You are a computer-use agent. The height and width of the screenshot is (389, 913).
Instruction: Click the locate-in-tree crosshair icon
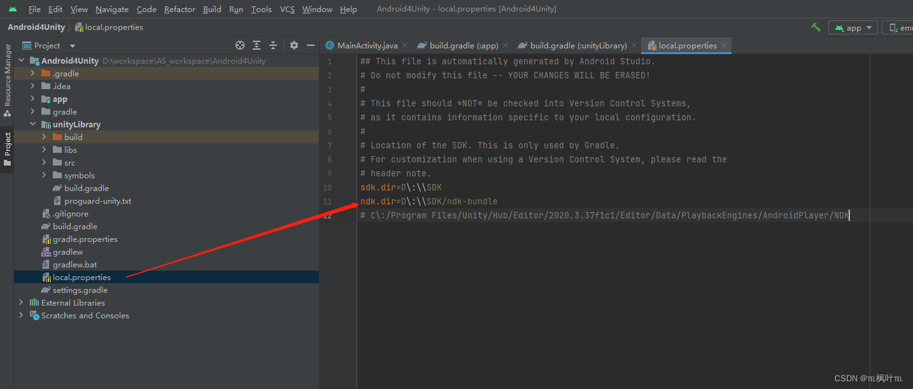(x=240, y=45)
